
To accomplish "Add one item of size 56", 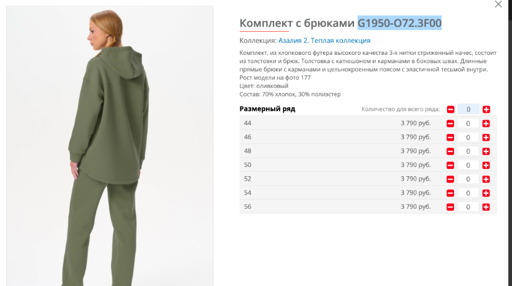I will point(486,207).
